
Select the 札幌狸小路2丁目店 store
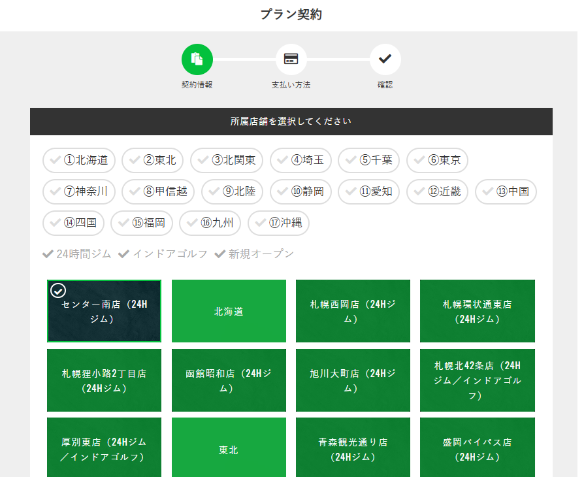pyautogui.click(x=105, y=380)
